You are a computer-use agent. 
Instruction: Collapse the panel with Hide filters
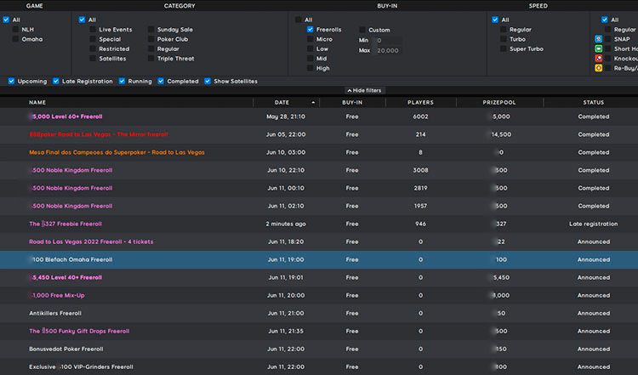click(x=363, y=89)
